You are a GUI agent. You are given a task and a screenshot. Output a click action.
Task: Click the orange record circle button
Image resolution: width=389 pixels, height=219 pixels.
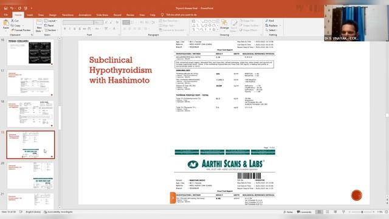(357, 195)
